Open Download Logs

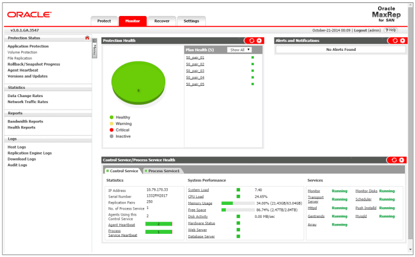tap(22, 159)
